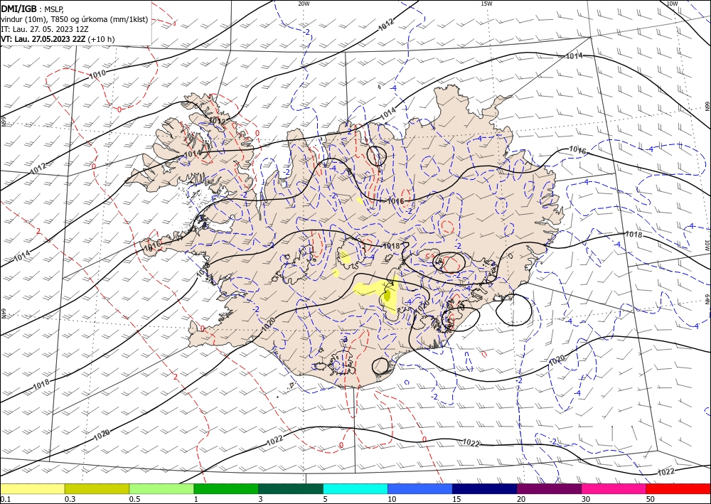The height and width of the screenshot is (504, 711).
Task: Click the "DMI/IGB : MSLP," title text
Action: click(x=33, y=9)
